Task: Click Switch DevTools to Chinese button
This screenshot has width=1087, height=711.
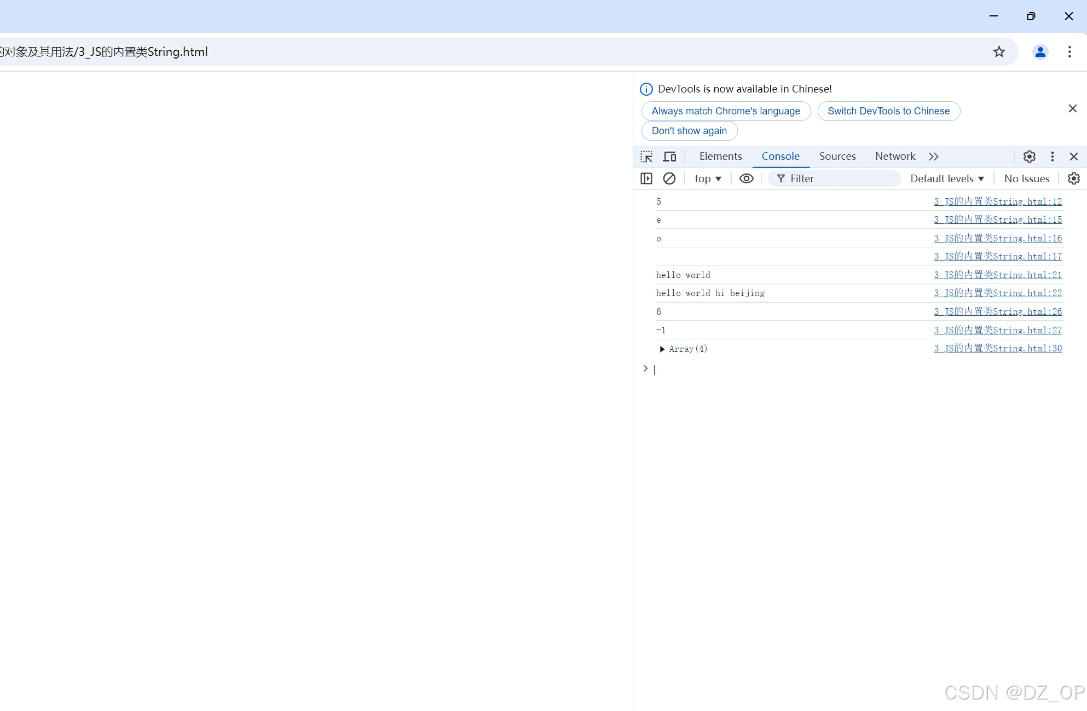Action: 888,111
